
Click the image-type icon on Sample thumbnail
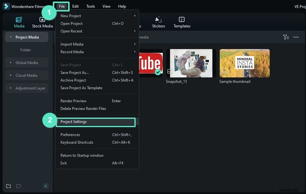pos(223,72)
